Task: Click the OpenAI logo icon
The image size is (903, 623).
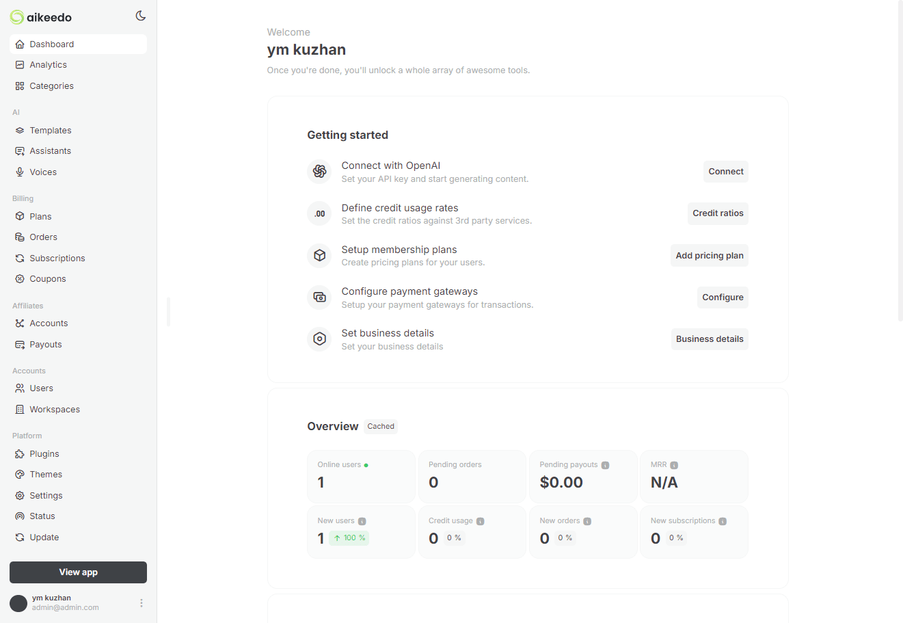Action: point(319,172)
